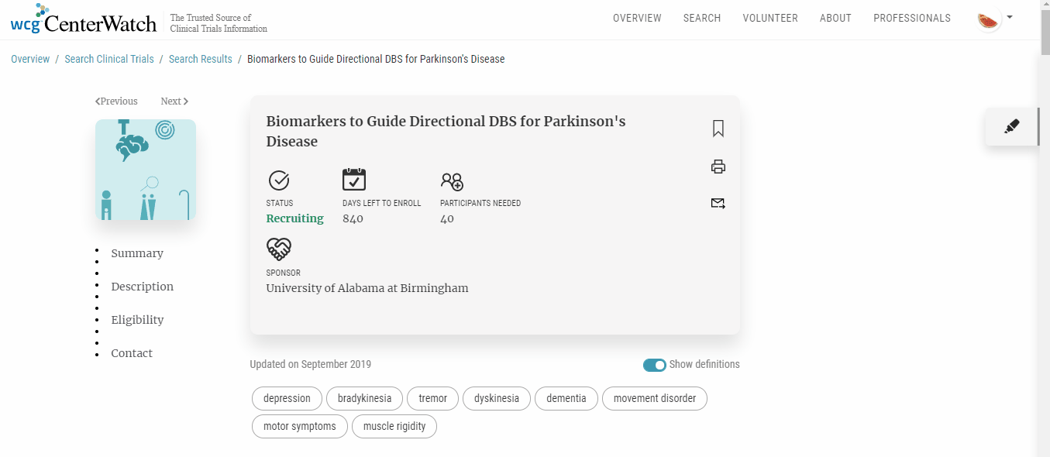Click the email share icon
This screenshot has height=457, width=1050.
(x=718, y=204)
